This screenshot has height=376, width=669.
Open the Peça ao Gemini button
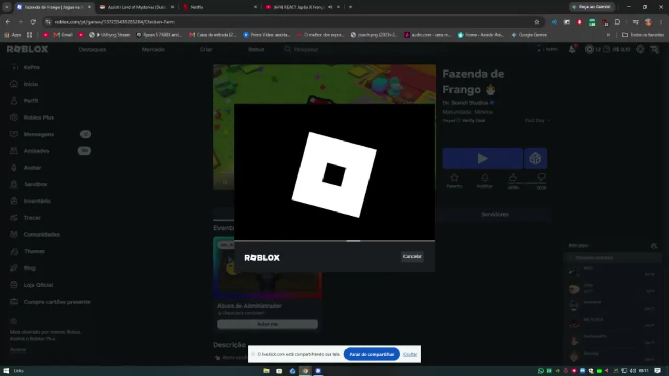coord(591,7)
